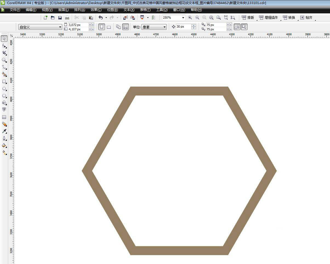Choose the Rectangle tool
The width and height of the screenshot is (330, 264).
click(x=4, y=81)
